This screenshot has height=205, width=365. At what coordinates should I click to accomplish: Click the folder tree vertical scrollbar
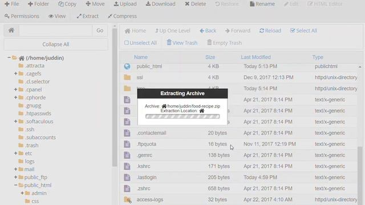114,97
